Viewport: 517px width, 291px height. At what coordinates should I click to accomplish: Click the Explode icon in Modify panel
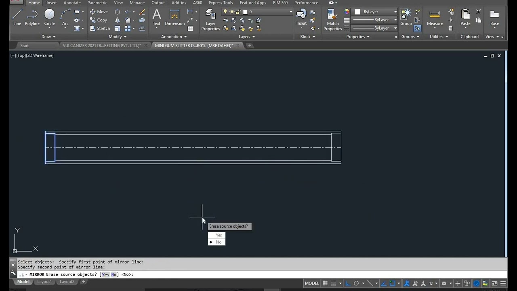click(142, 20)
